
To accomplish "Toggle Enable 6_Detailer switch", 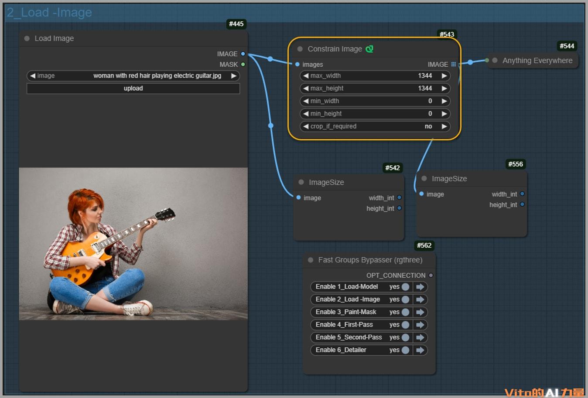I will click(x=405, y=350).
